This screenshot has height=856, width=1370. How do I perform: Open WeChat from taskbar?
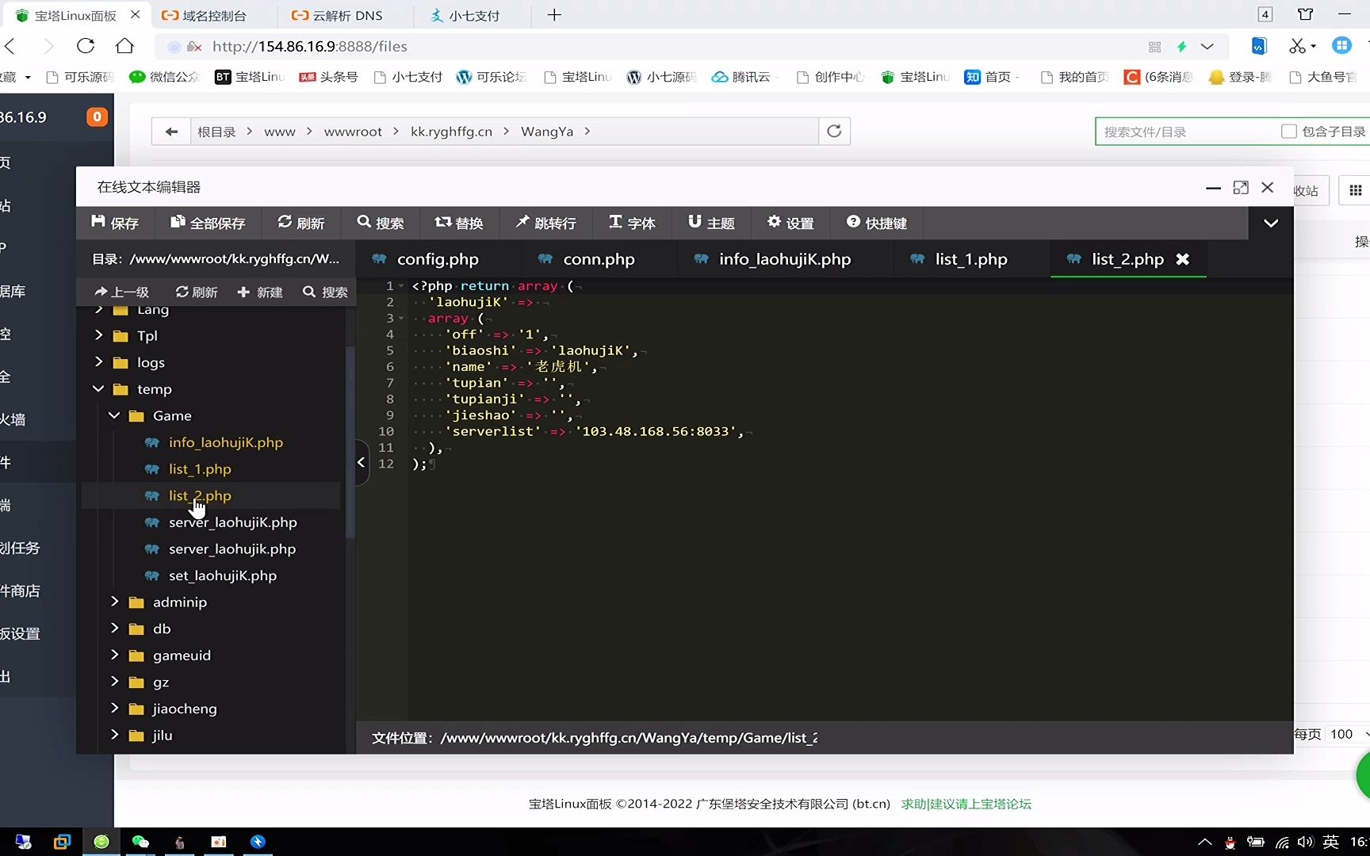click(x=140, y=842)
